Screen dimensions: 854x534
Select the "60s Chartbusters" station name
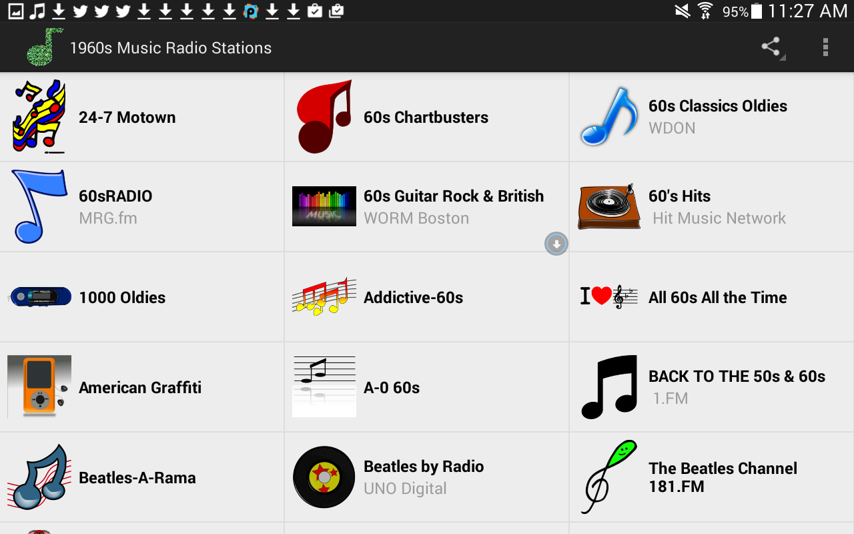pyautogui.click(x=426, y=117)
